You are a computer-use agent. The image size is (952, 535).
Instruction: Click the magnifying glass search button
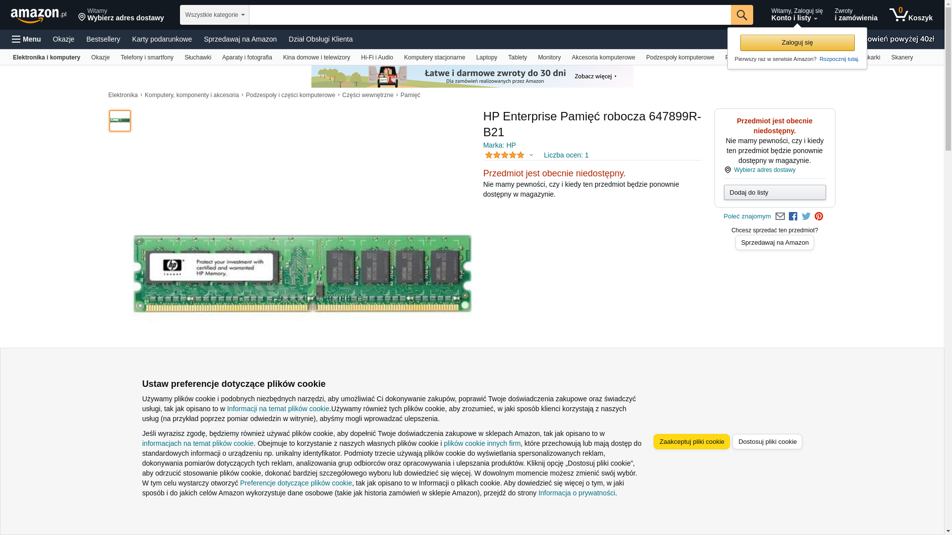click(741, 15)
